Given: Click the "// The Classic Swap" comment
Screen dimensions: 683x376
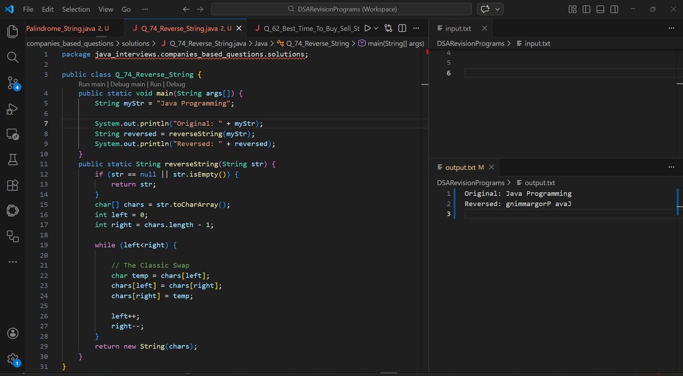Looking at the screenshot, I should (x=150, y=265).
